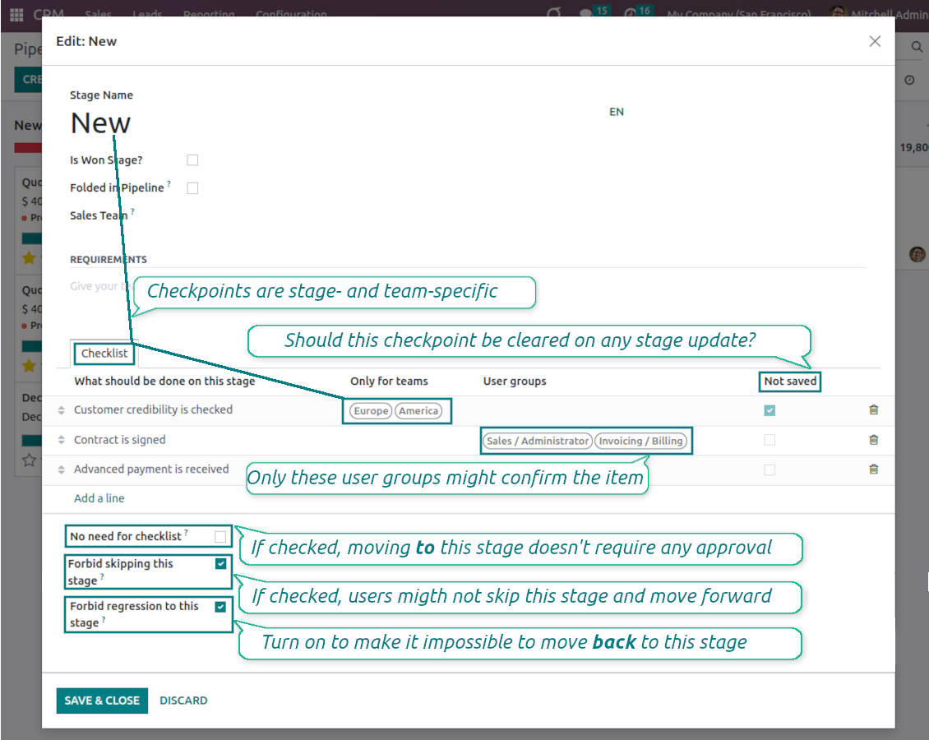Delete Advanced payment is received row
Image resolution: width=929 pixels, height=740 pixels.
873,469
